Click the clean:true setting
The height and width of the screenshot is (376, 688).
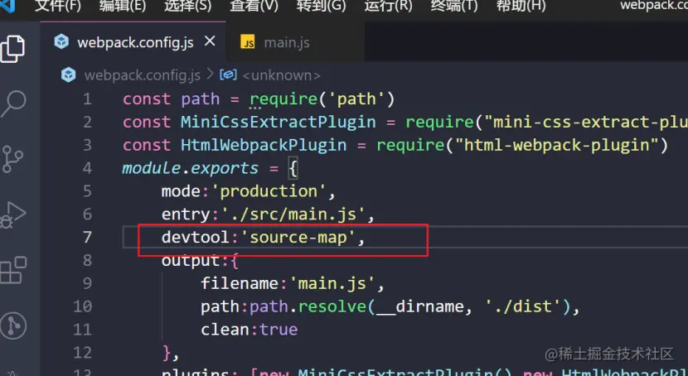point(250,330)
